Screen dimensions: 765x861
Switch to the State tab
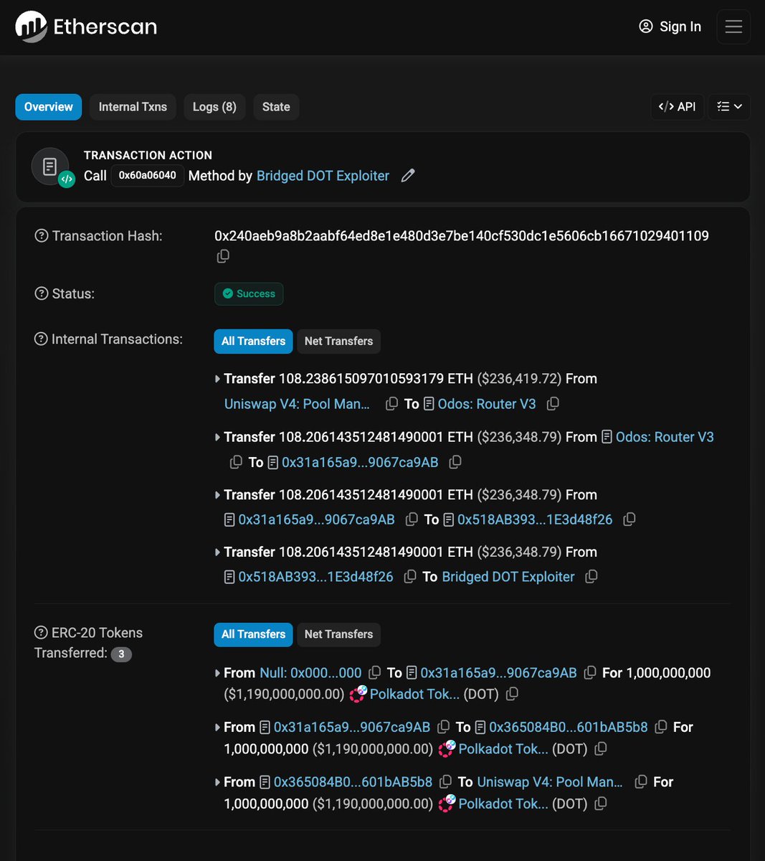tap(276, 107)
